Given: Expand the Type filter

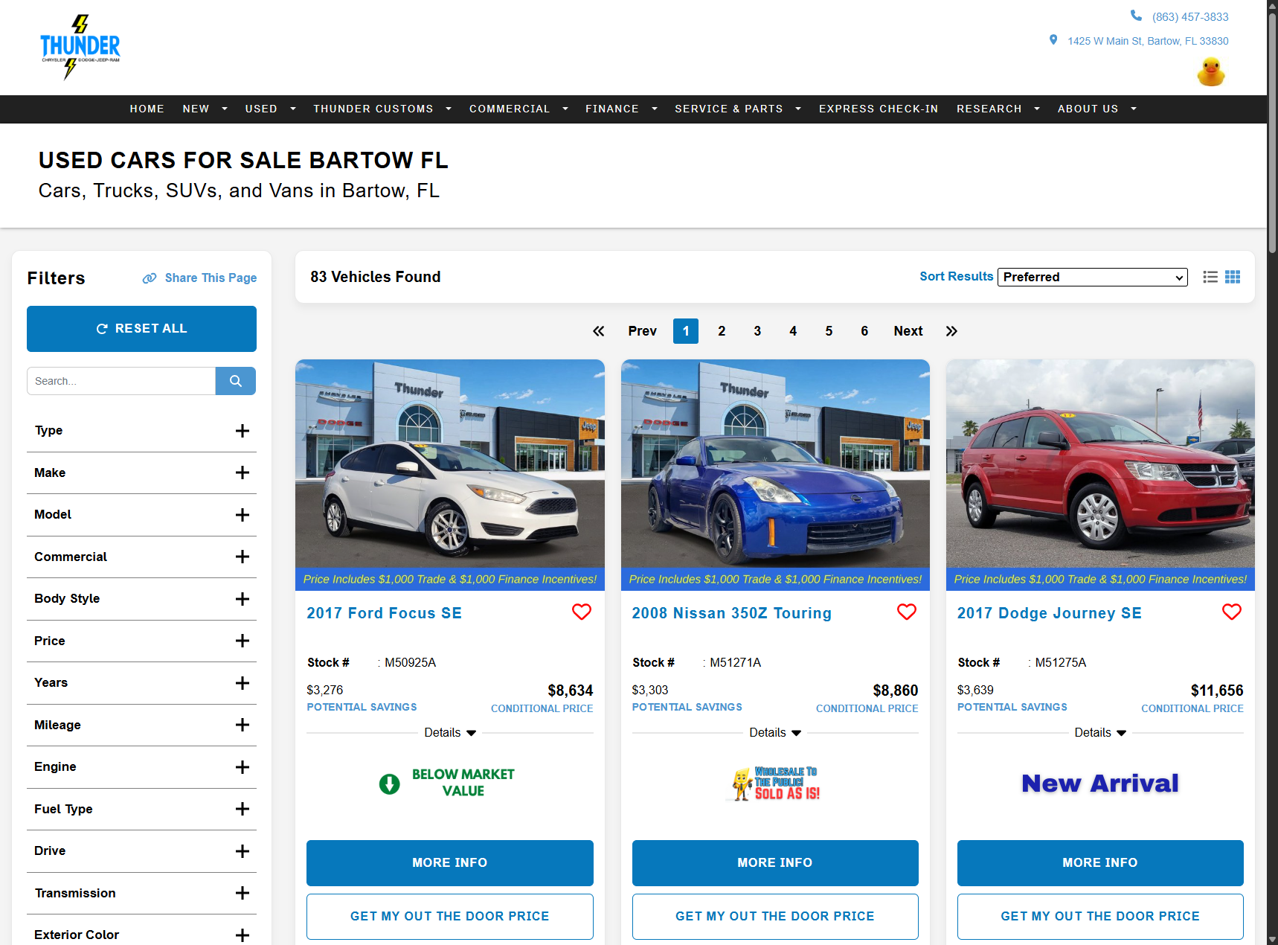Looking at the screenshot, I should click(x=141, y=431).
